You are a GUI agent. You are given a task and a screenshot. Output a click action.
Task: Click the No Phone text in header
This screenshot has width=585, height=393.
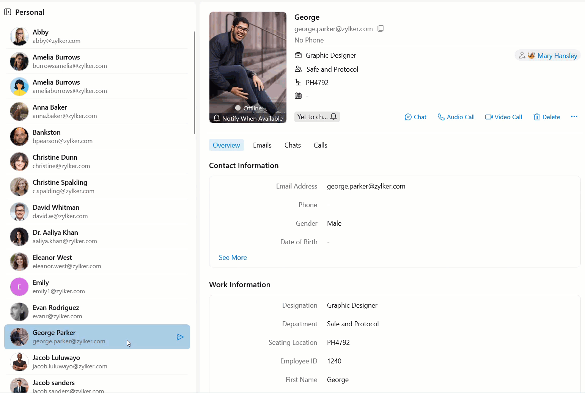point(309,40)
